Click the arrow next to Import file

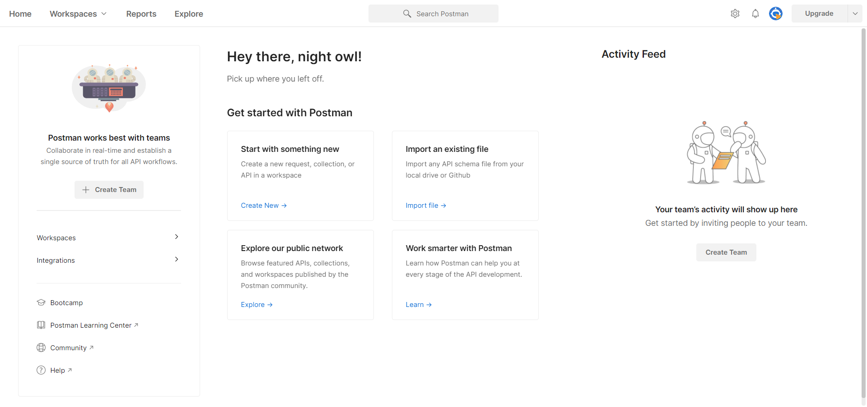(443, 206)
